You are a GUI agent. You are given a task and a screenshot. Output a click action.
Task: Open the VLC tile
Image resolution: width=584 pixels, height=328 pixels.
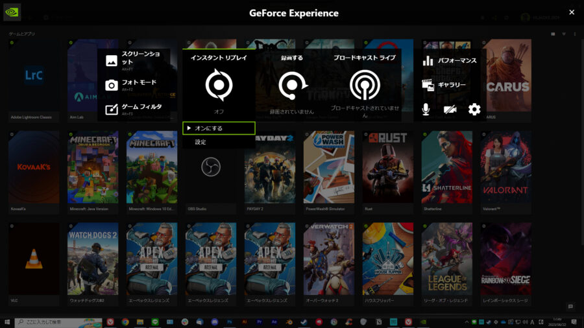coord(34,264)
